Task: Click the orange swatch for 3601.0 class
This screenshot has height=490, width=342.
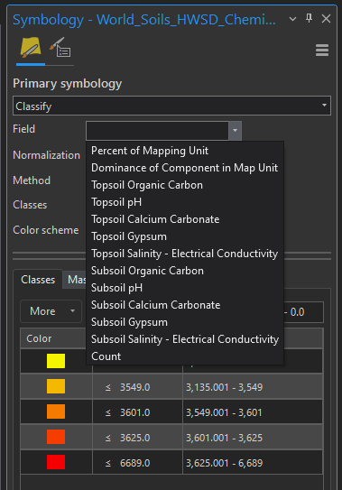Action: tap(56, 411)
